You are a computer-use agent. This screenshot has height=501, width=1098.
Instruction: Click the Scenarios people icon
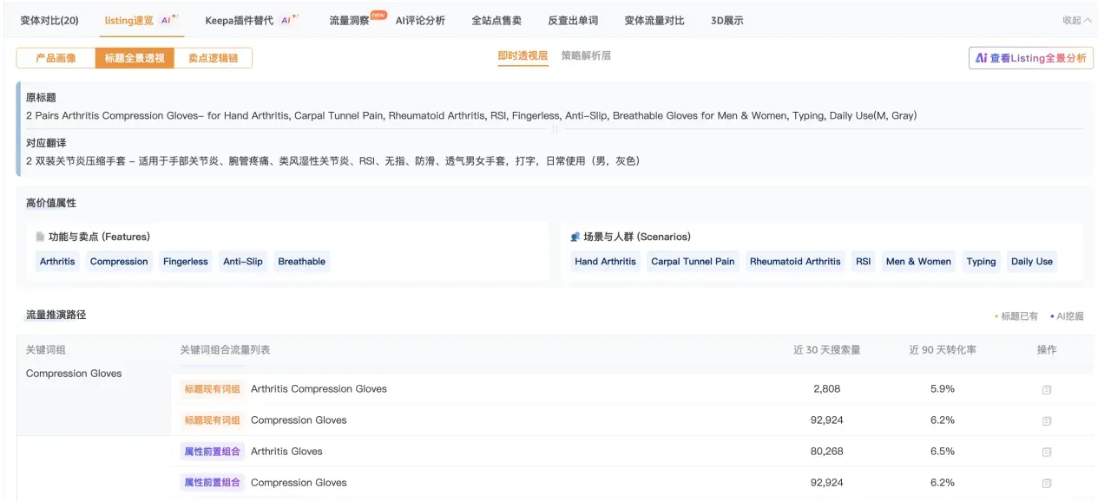(x=575, y=237)
